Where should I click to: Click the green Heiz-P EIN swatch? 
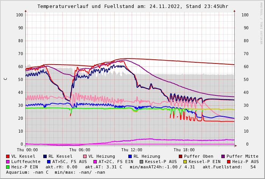8,167
